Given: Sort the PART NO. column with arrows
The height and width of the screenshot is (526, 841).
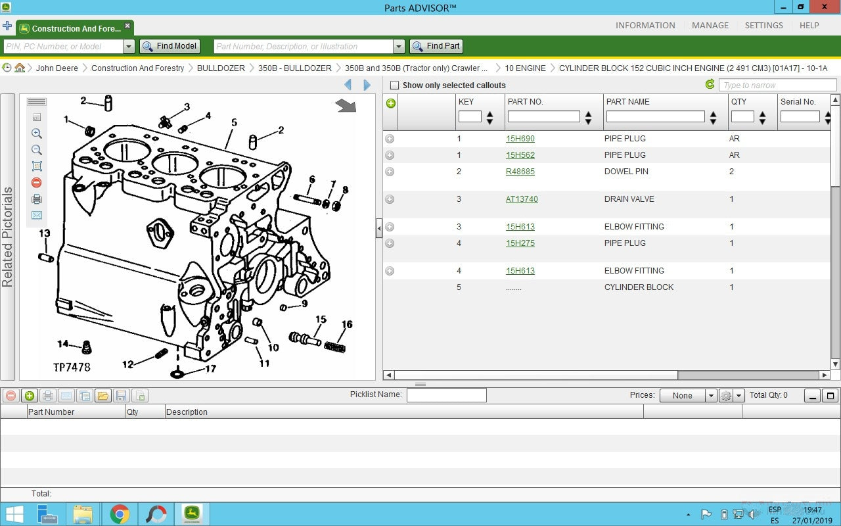Looking at the screenshot, I should click(588, 118).
